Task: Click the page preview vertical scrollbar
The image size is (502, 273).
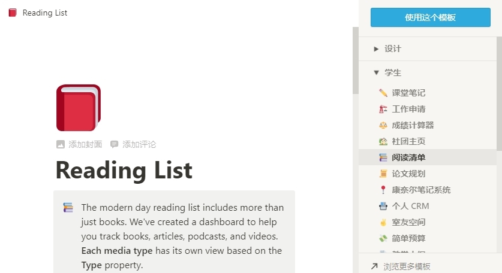Action: (x=356, y=60)
